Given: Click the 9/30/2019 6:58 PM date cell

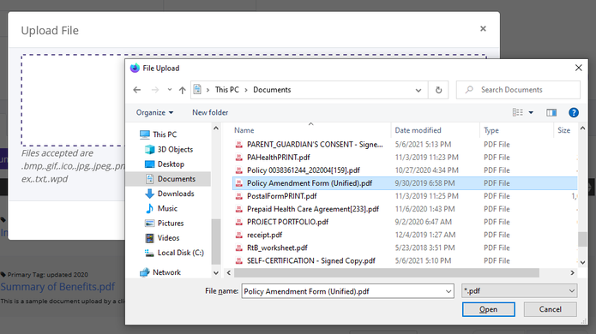Looking at the screenshot, I should pos(424,183).
